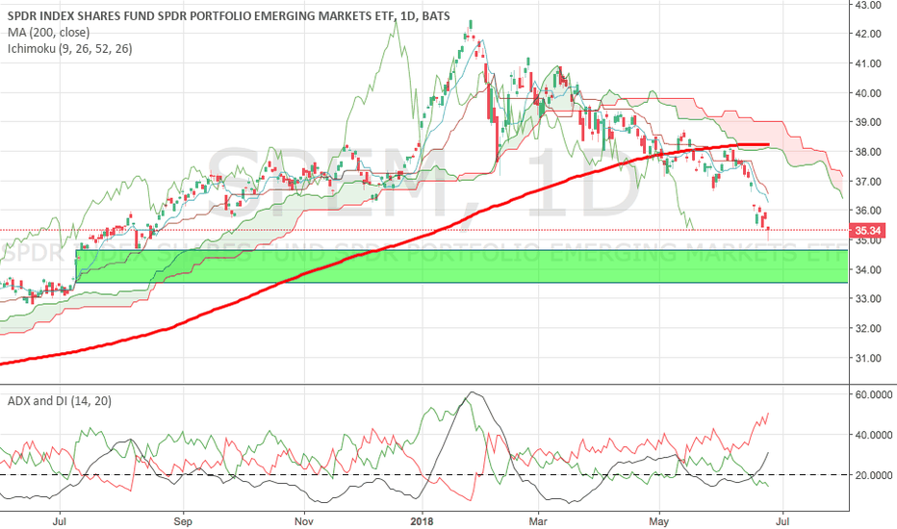Screen dimensions: 897x529
Task: Click the Nov time axis label
Action: [304, 521]
